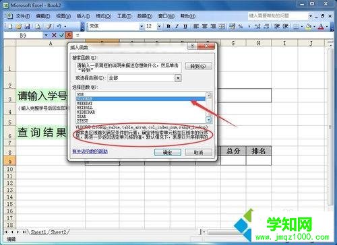Viewport: 337px width, 245px height.
Task: Increase decimal places
Action: coord(257,26)
